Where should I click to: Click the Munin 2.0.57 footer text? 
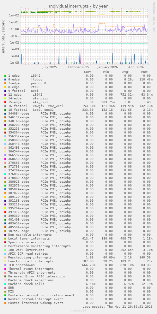pyautogui.click(x=78, y=311)
